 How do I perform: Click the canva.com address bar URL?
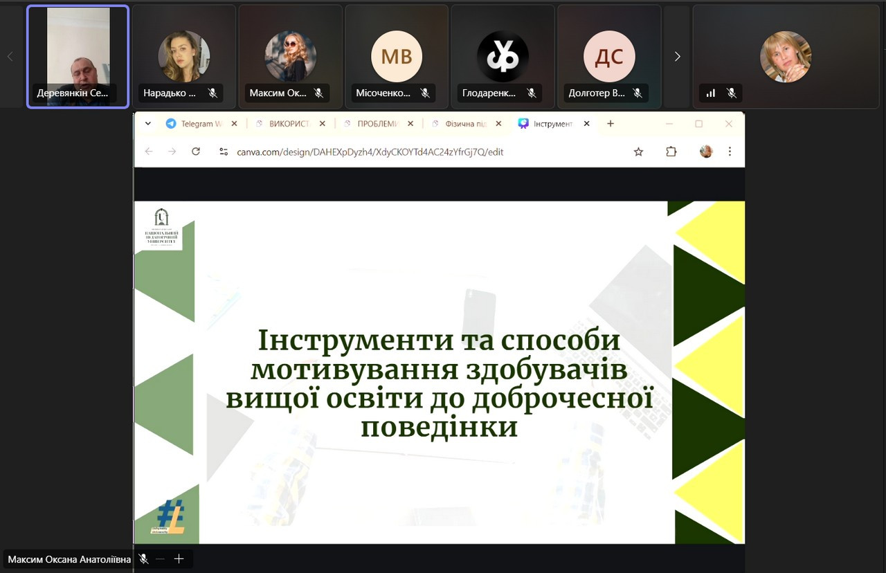(370, 152)
